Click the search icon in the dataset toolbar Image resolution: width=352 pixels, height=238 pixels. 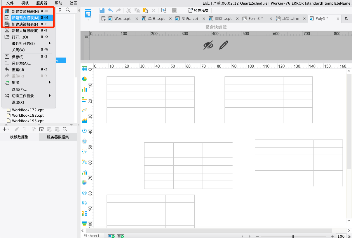[x=65, y=129]
